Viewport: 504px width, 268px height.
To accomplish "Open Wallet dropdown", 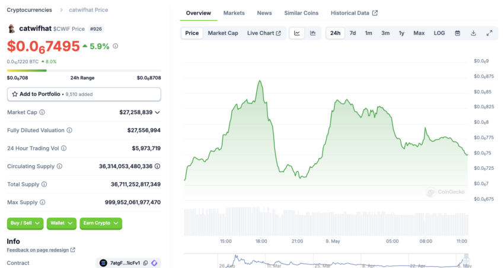I will pyautogui.click(x=62, y=223).
